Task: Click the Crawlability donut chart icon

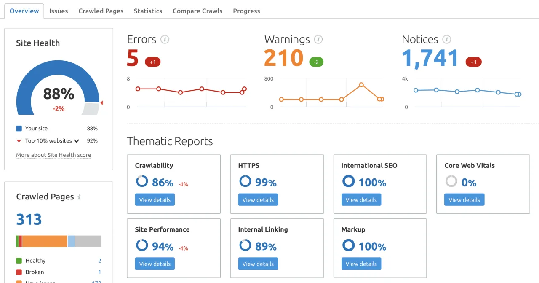Action: pyautogui.click(x=142, y=181)
